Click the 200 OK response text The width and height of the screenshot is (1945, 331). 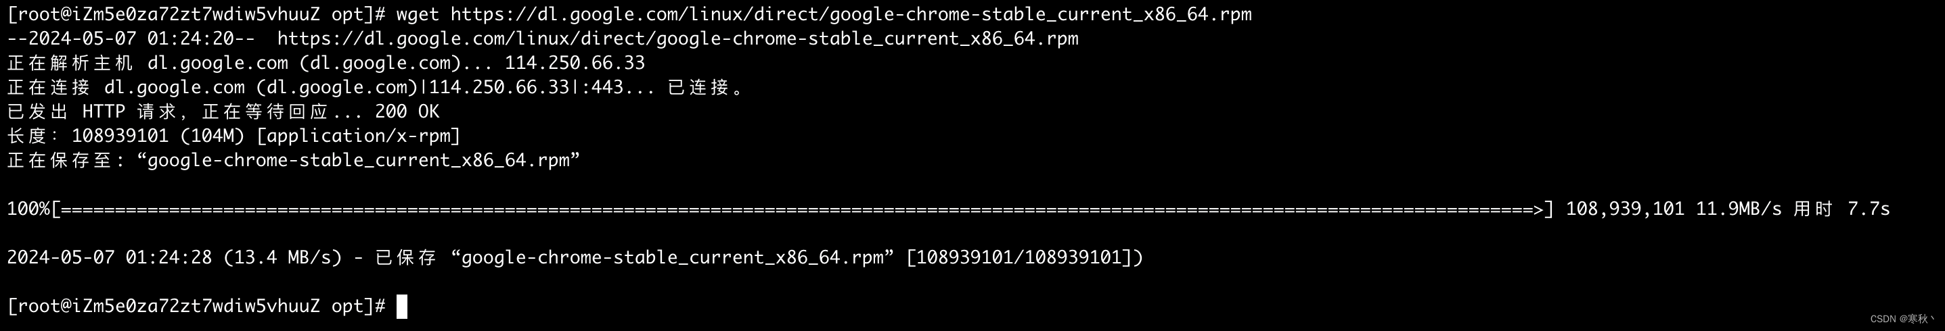[x=407, y=111]
